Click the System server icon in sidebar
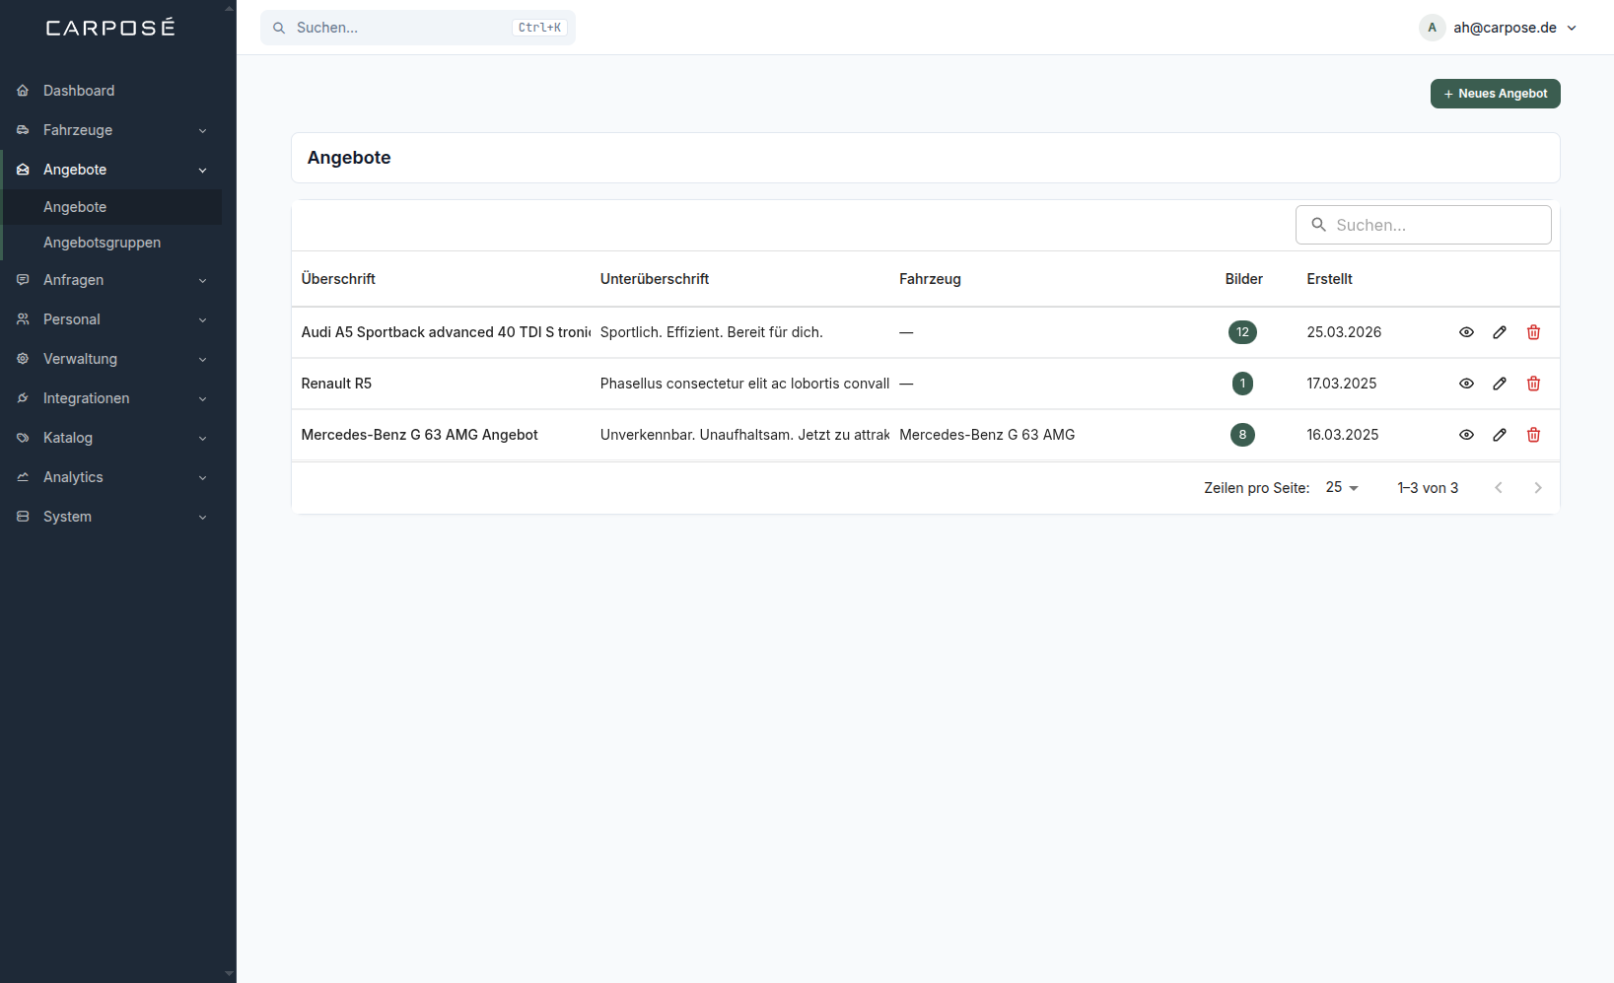The image size is (1614, 983). pyautogui.click(x=23, y=517)
